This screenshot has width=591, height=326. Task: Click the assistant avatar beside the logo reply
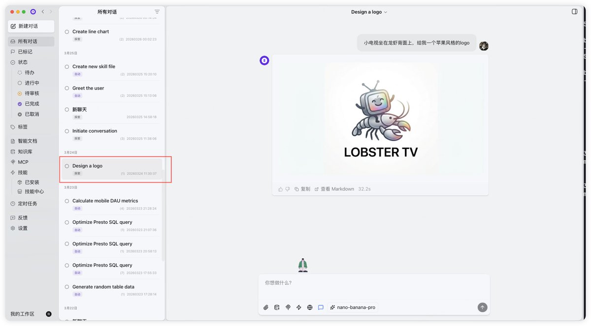pos(264,60)
